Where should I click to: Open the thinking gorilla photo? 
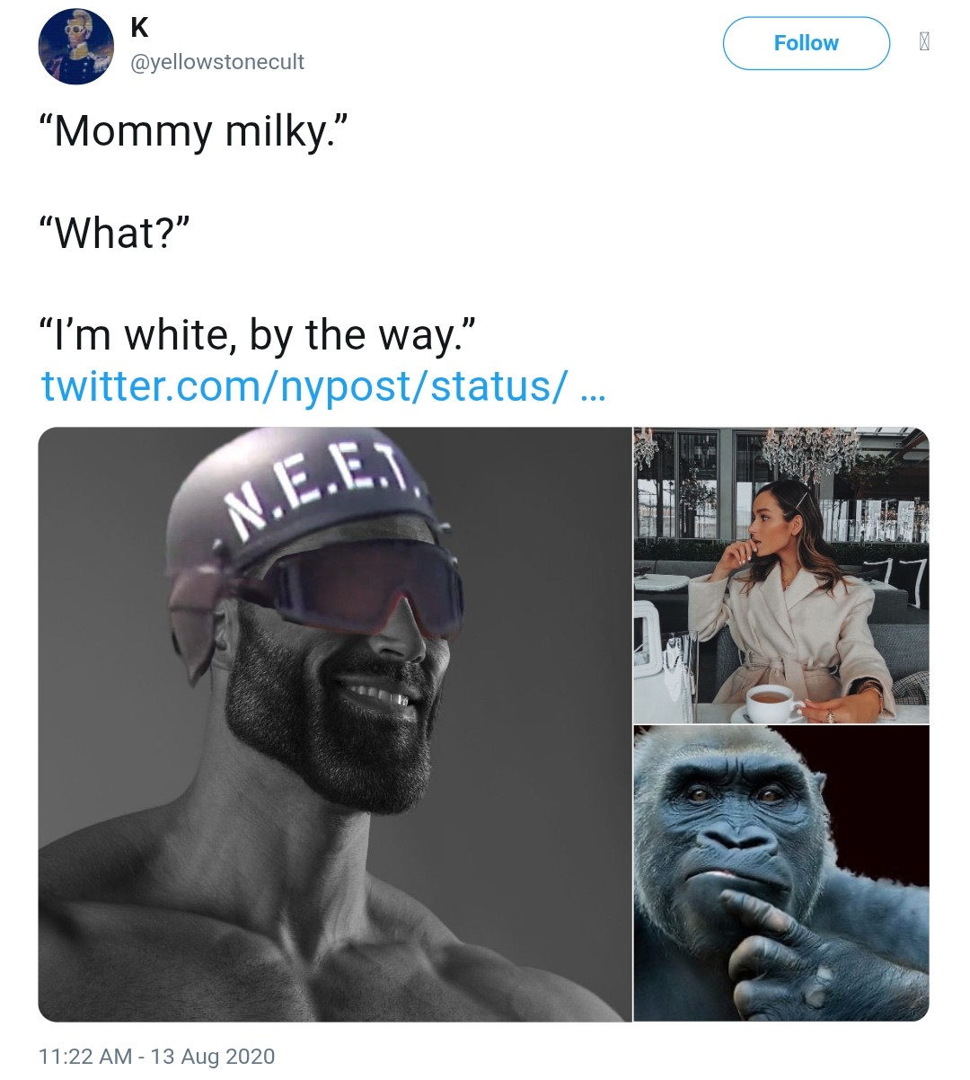(781, 873)
